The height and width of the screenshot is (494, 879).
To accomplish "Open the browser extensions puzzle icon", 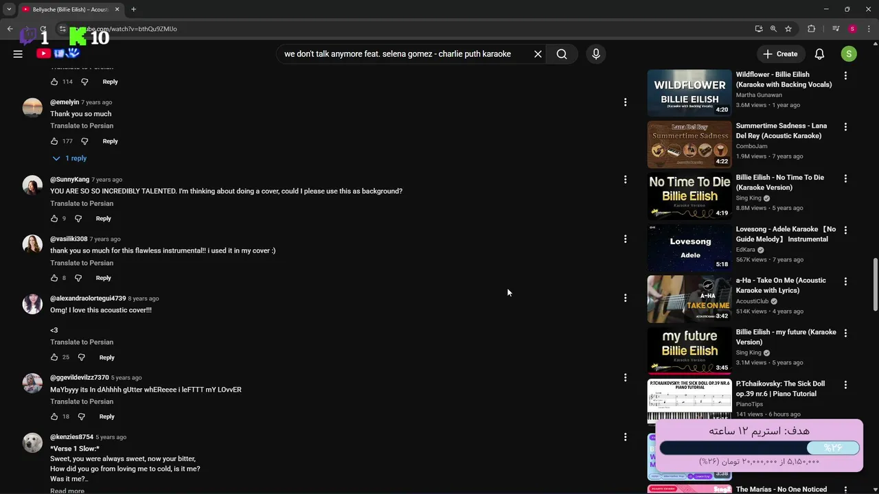I will [x=812, y=29].
